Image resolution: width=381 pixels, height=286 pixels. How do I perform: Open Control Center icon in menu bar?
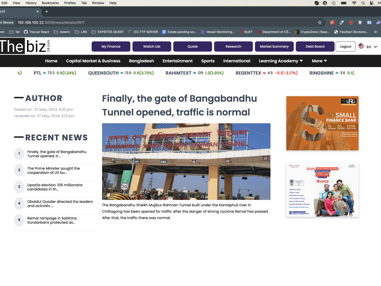pyautogui.click(x=371, y=3)
